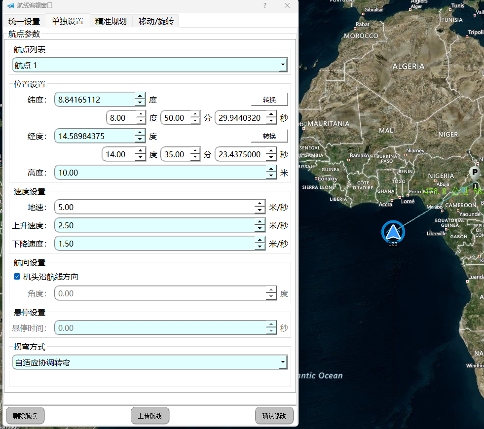Click the 确认修改 button
This screenshot has width=484, height=429.
pyautogui.click(x=274, y=416)
